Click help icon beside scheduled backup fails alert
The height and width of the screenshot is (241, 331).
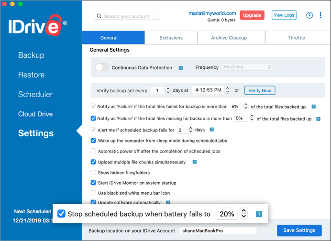212,130
